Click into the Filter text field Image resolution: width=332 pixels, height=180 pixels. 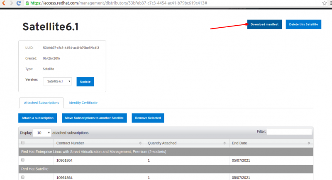289,132
